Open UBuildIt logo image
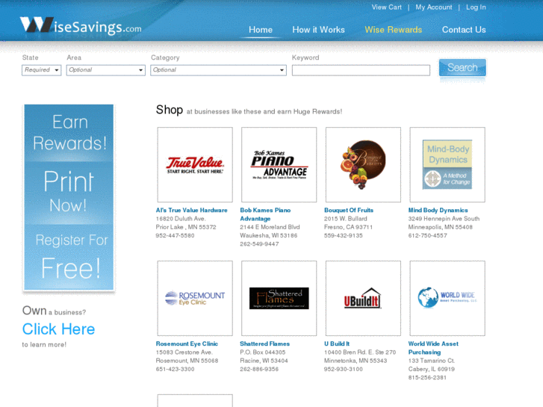Image resolution: width=543 pixels, height=407 pixels. (x=363, y=298)
